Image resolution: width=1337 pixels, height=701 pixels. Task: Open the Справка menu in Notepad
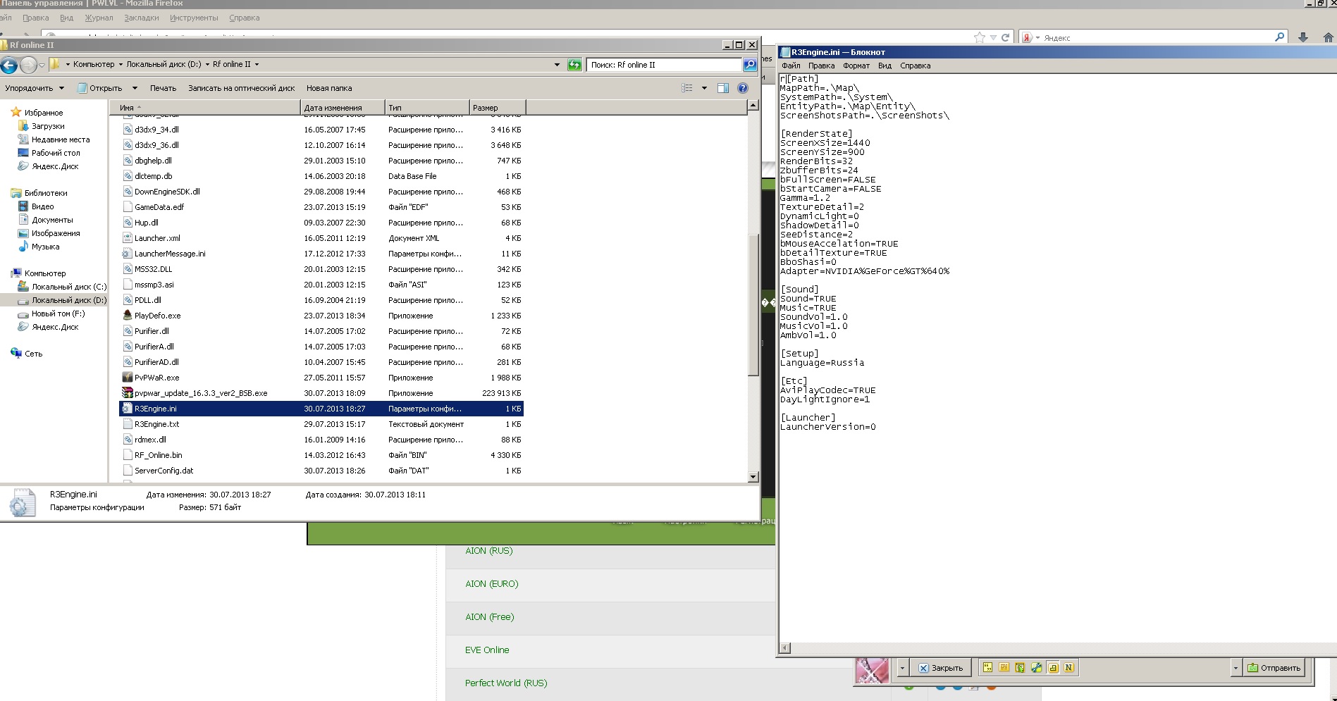pos(915,66)
